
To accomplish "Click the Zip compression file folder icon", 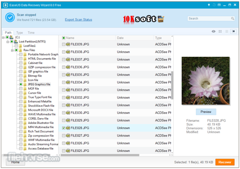I will pyautogui.click(x=25, y=136).
